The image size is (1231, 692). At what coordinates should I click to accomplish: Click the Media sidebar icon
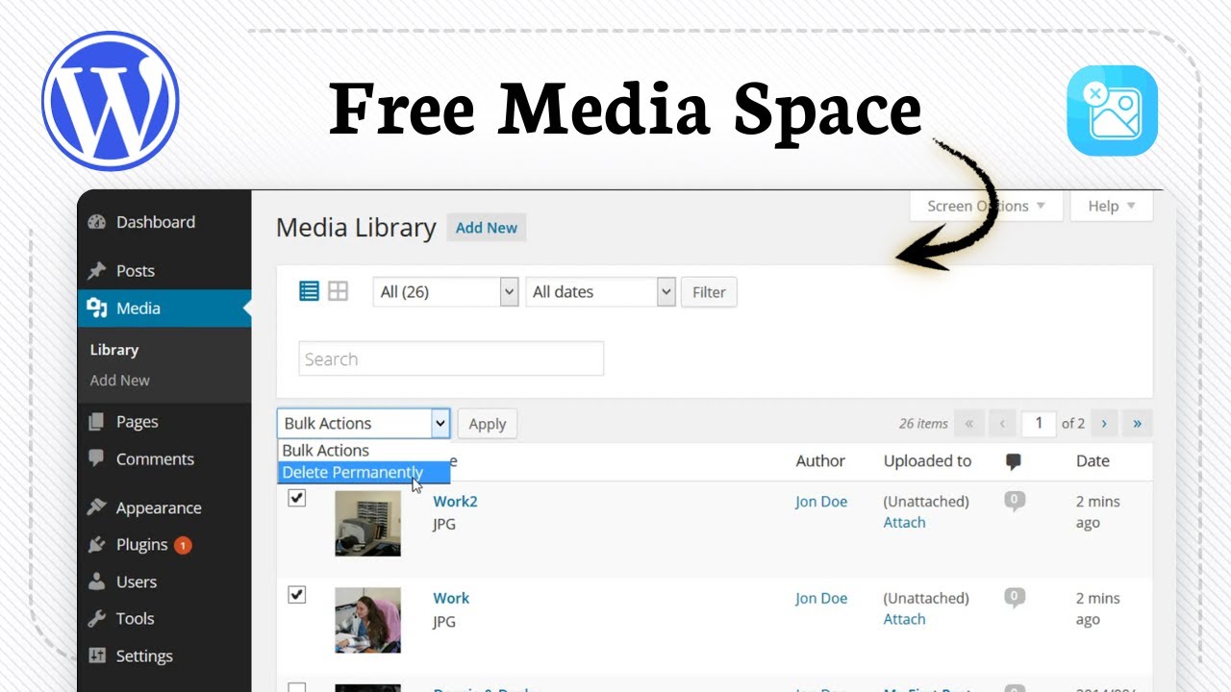pos(96,308)
